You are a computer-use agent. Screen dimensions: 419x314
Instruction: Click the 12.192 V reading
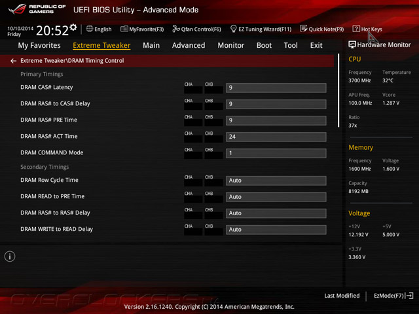358,235
